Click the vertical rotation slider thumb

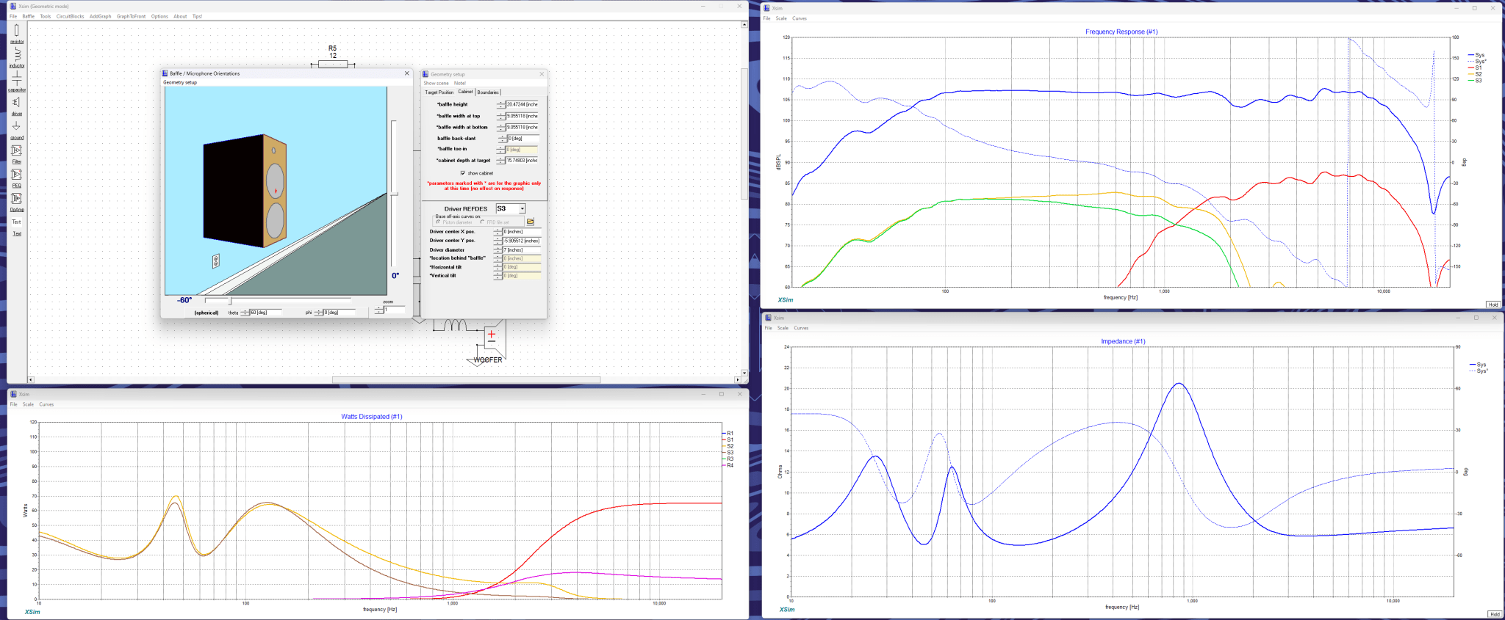394,193
